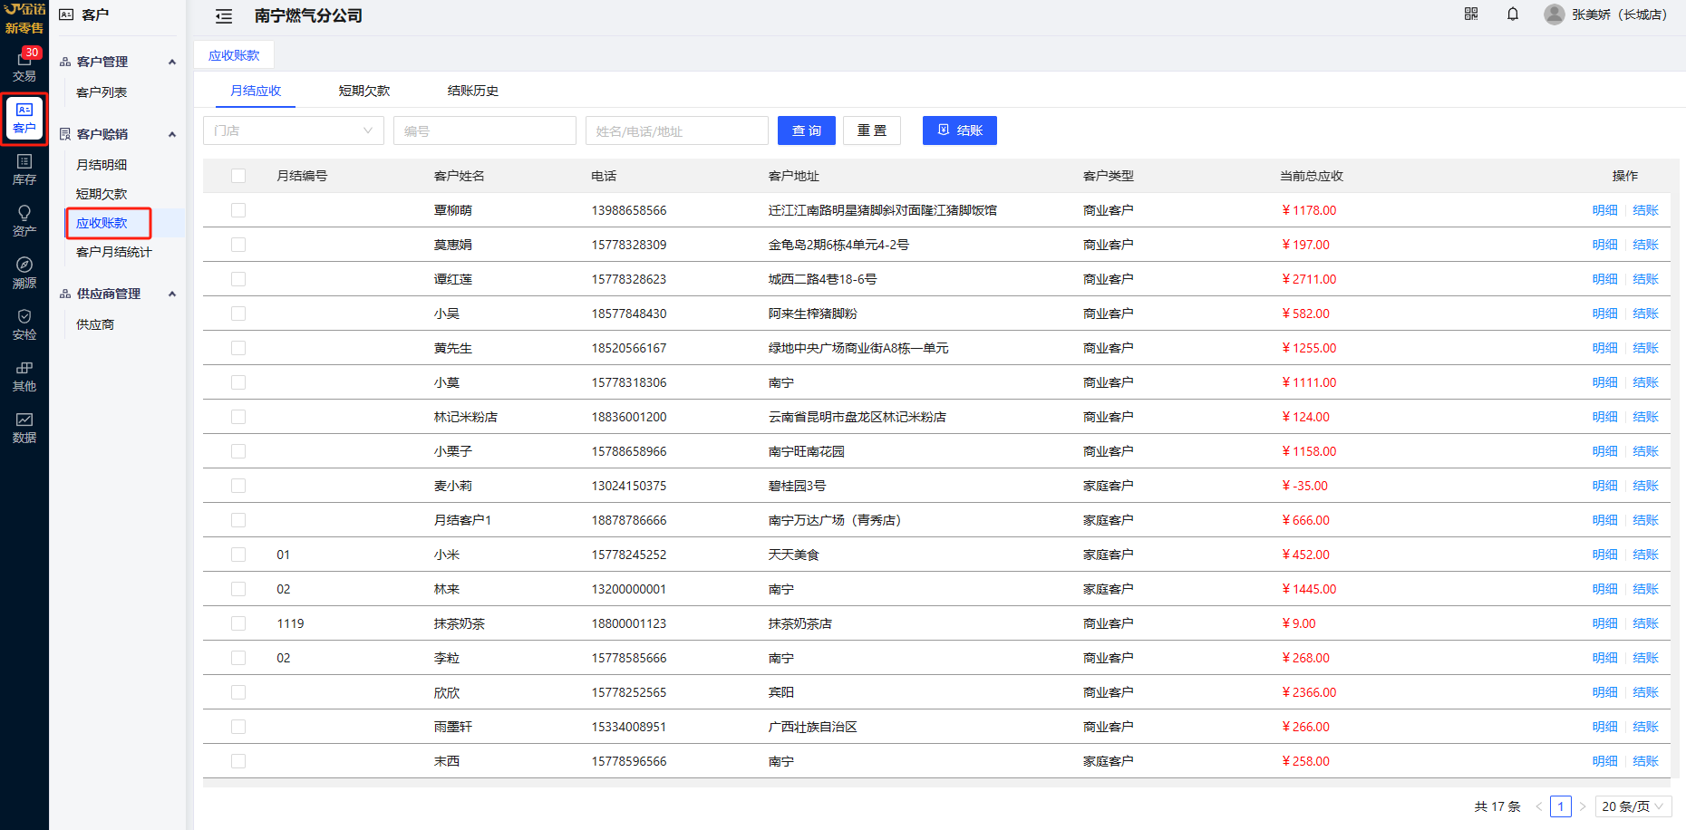Go to next page arrow
Image resolution: width=1686 pixels, height=830 pixels.
[x=1583, y=806]
